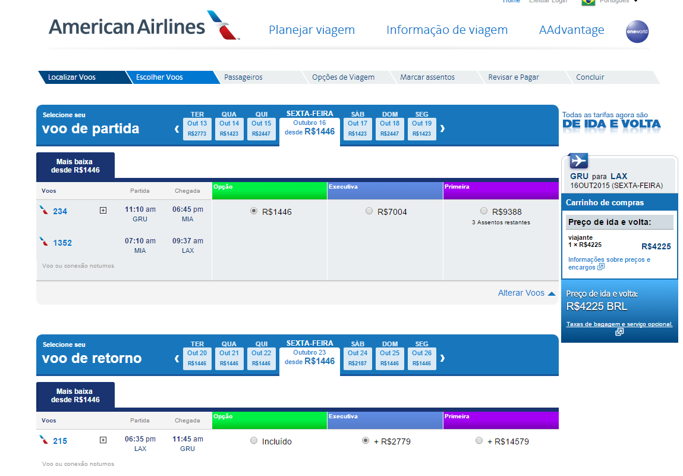The width and height of the screenshot is (683, 476).
Task: Click the purple Primeira column header
Action: (501, 190)
